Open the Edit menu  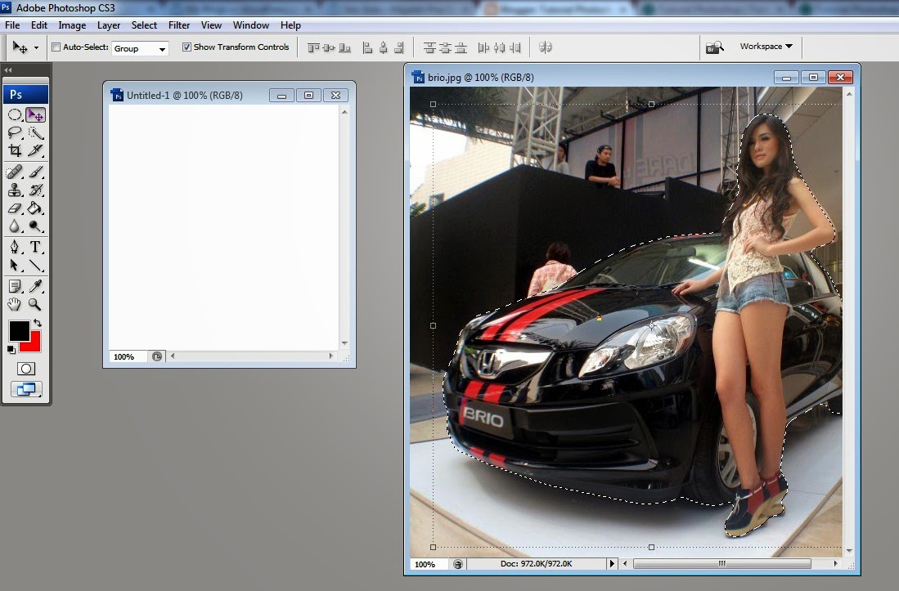click(x=39, y=25)
